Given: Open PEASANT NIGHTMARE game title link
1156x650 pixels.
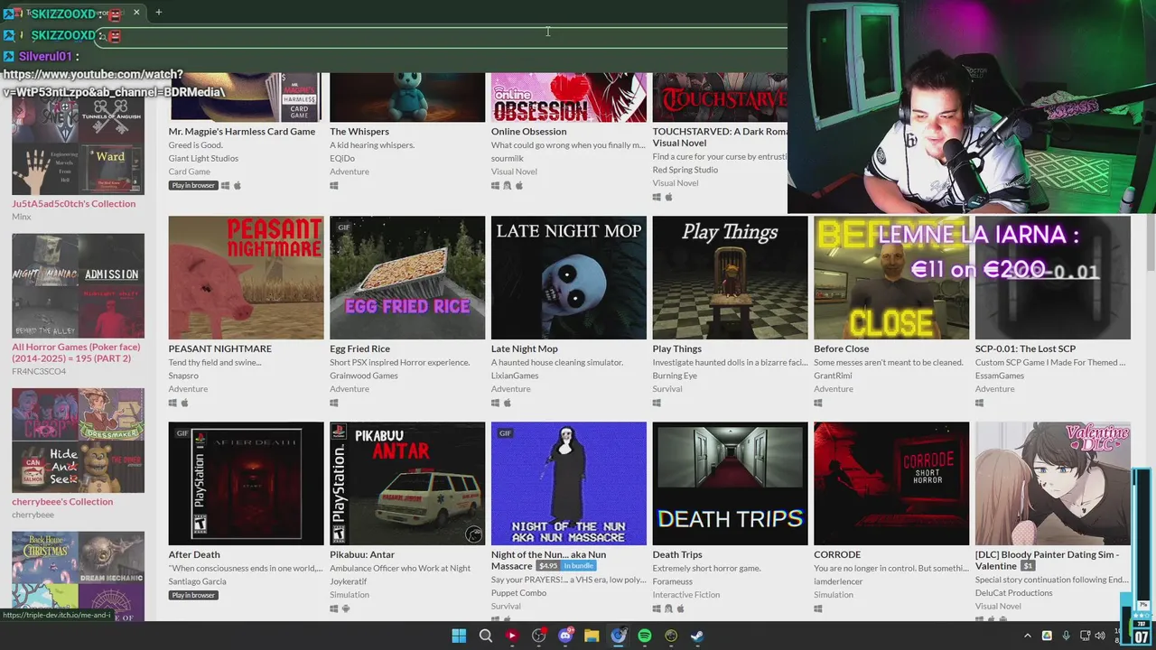Looking at the screenshot, I should point(219,348).
